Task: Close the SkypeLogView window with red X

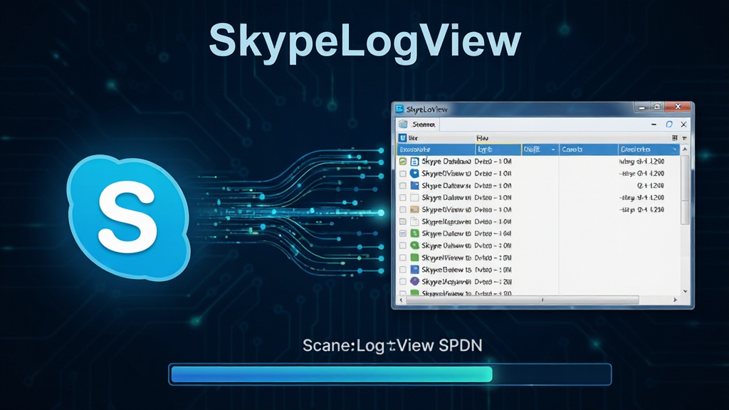Action: [x=678, y=107]
